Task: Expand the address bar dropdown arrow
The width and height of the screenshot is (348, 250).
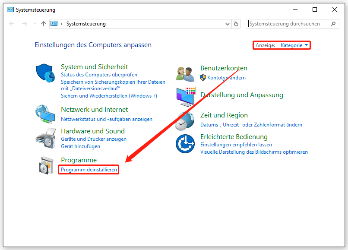Action: tap(227, 24)
